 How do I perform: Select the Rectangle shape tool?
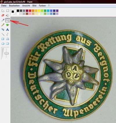(3, 39)
